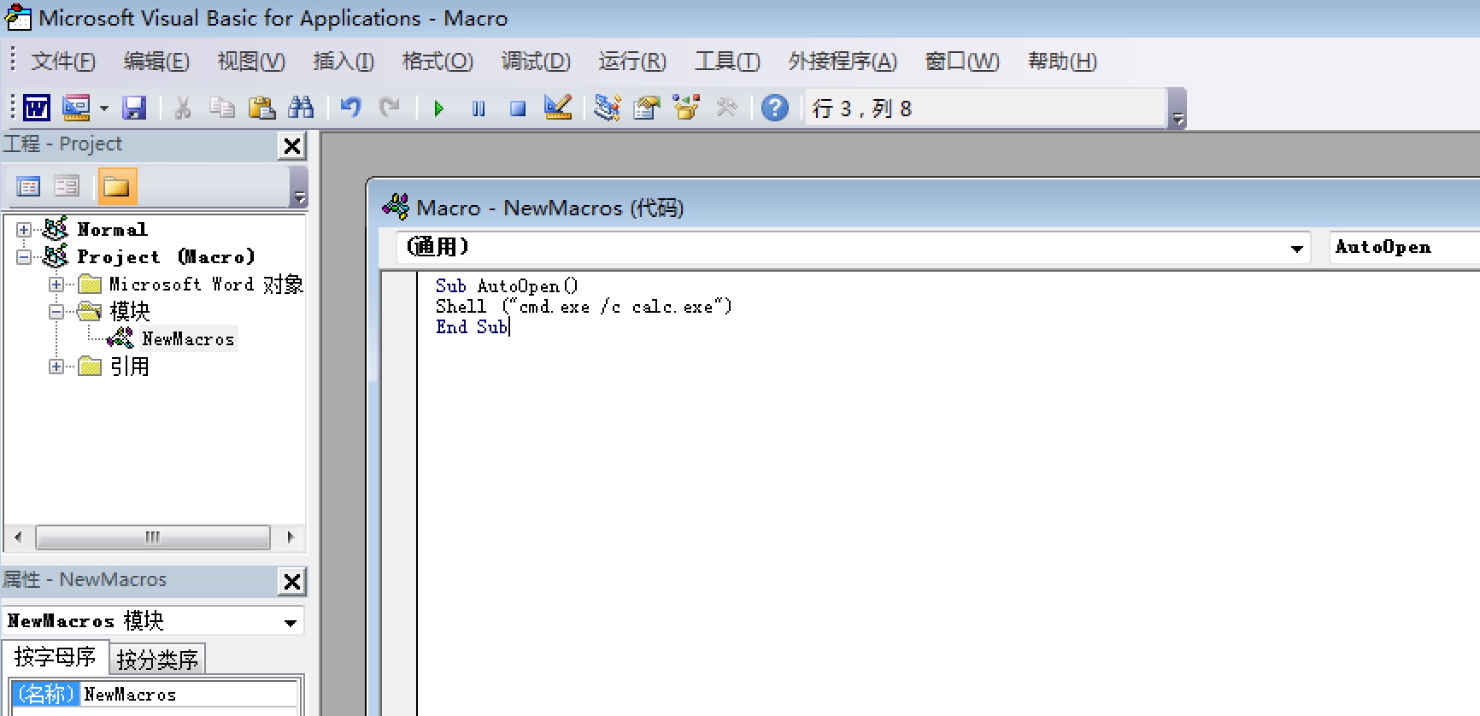
Task: Open the 视图(V) menu
Action: (251, 62)
